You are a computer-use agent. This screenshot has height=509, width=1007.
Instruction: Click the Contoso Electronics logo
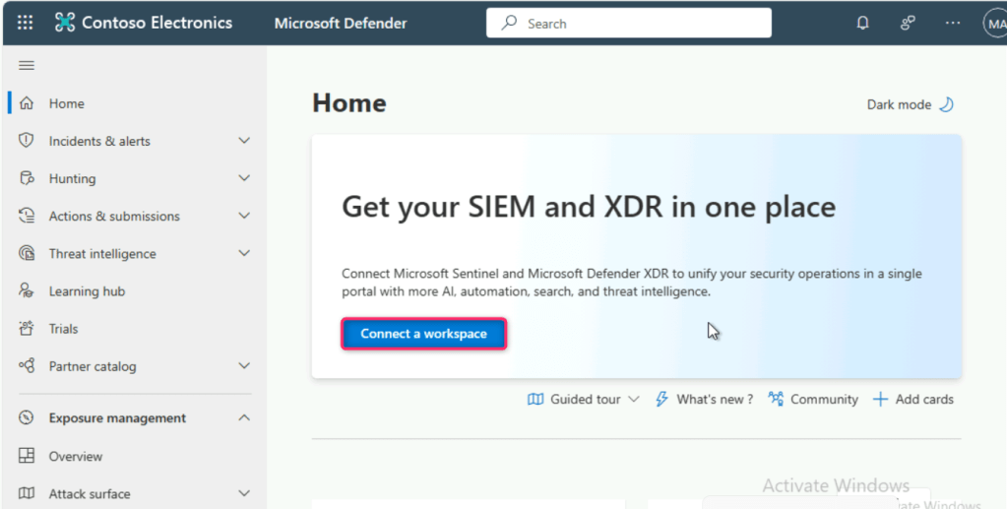coord(65,23)
